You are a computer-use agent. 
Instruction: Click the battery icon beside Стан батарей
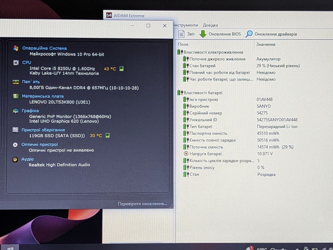click(x=186, y=66)
